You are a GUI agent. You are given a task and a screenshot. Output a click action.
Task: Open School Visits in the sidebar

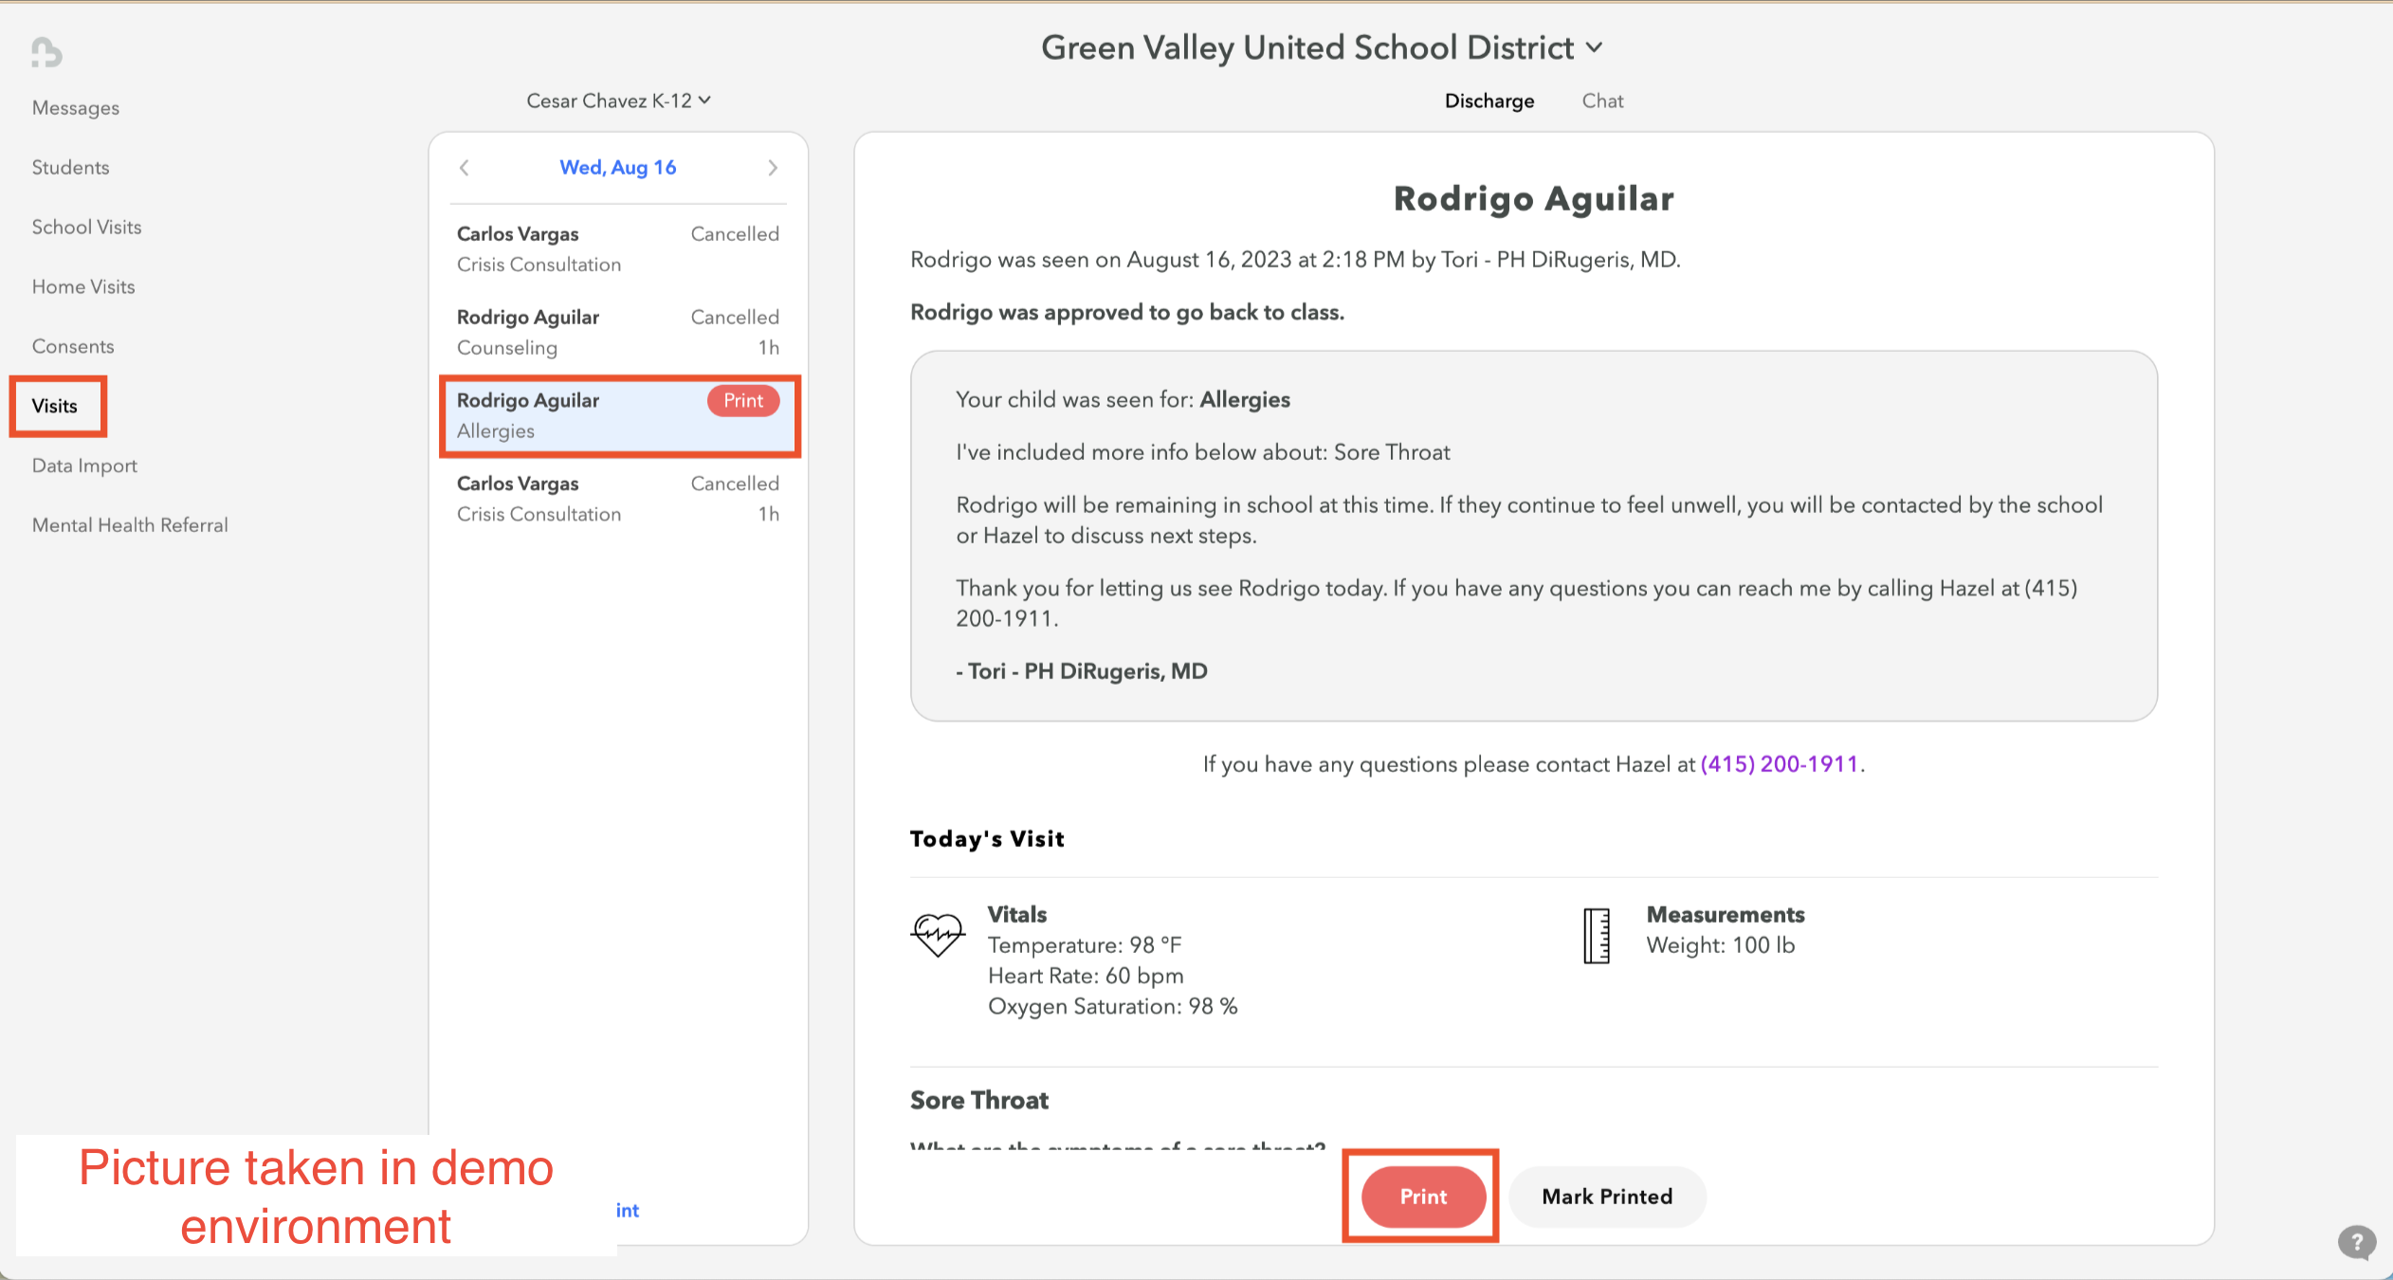[x=87, y=228]
